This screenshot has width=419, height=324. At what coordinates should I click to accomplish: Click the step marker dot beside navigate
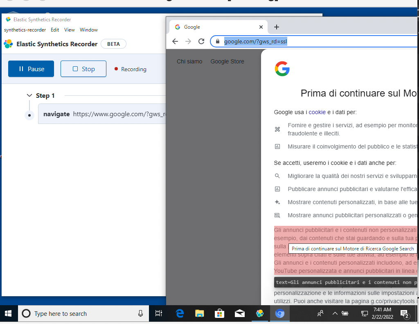[29, 115]
